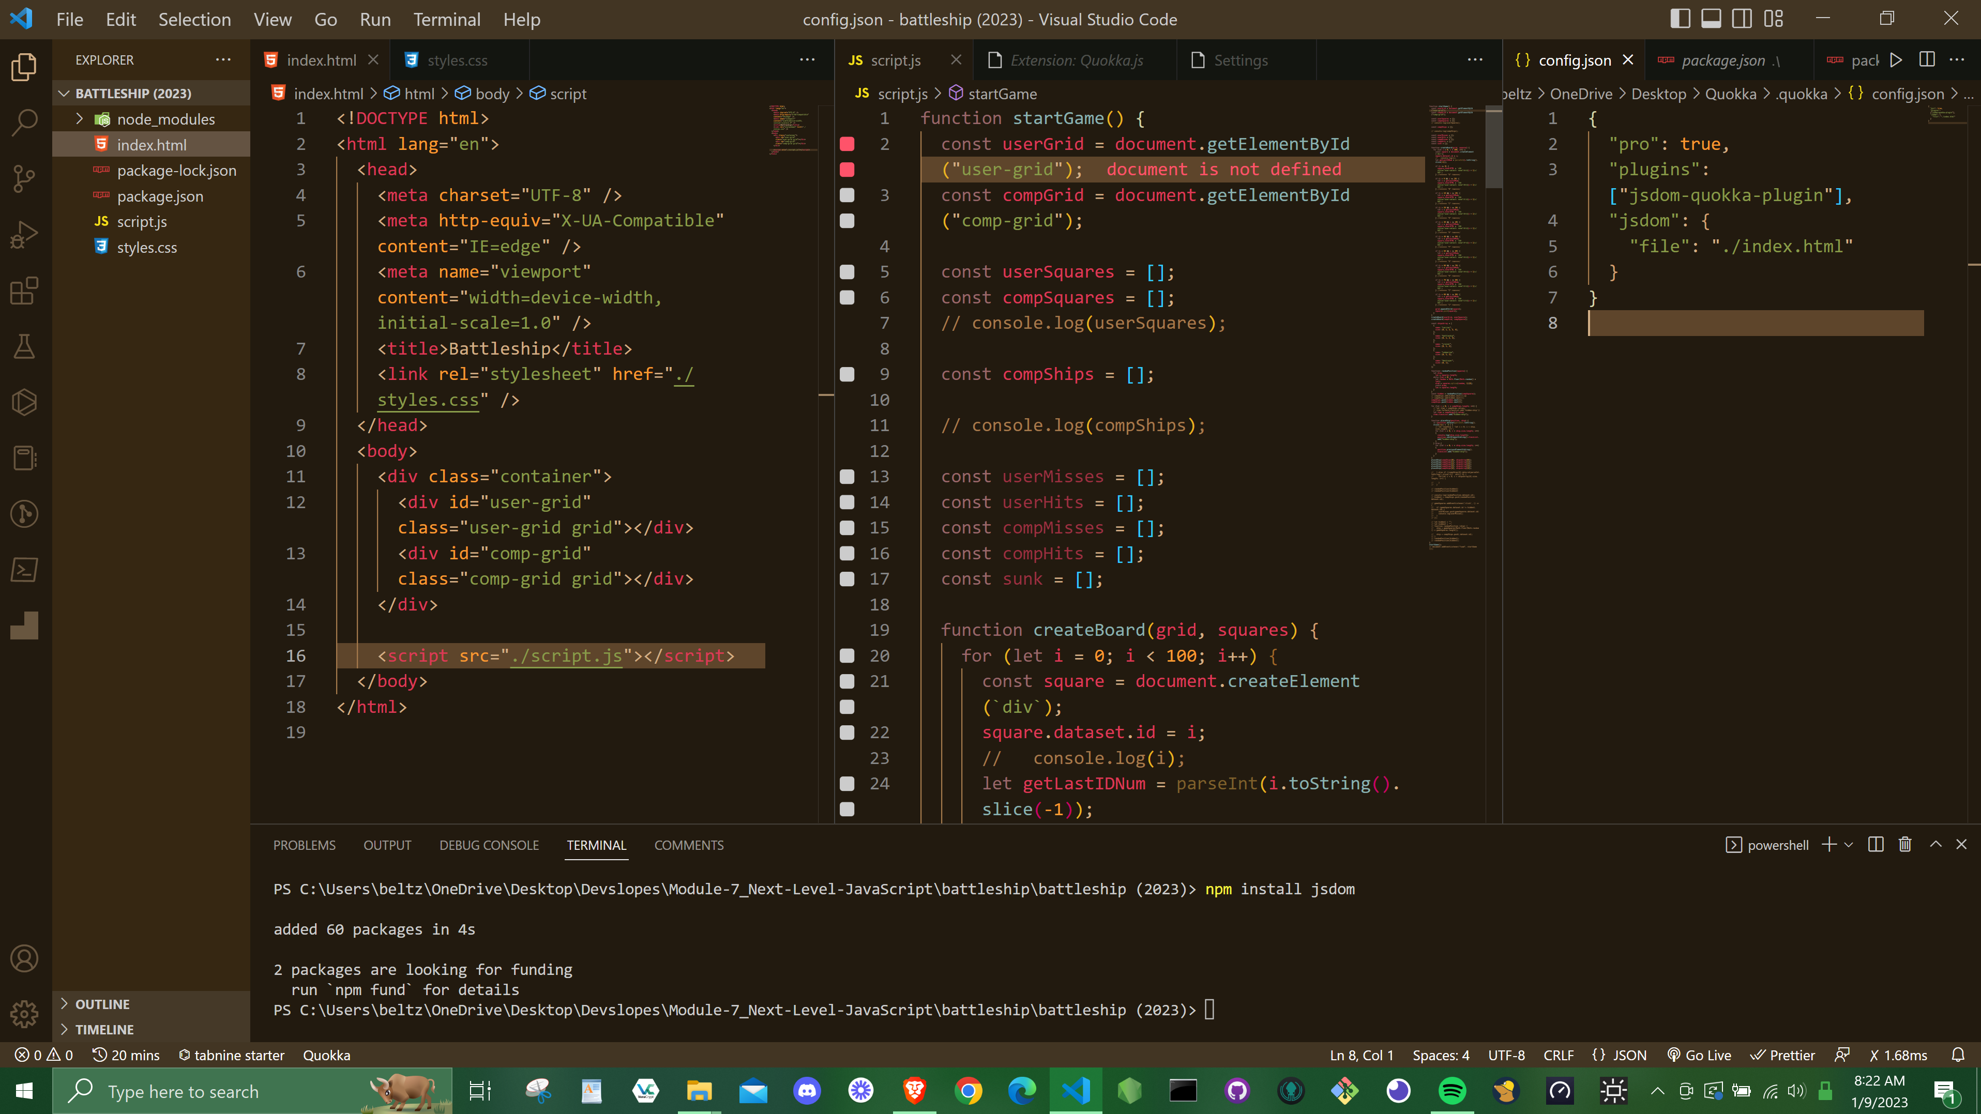Select the Testing flask icon
Viewport: 1981px width, 1114px height.
point(24,346)
